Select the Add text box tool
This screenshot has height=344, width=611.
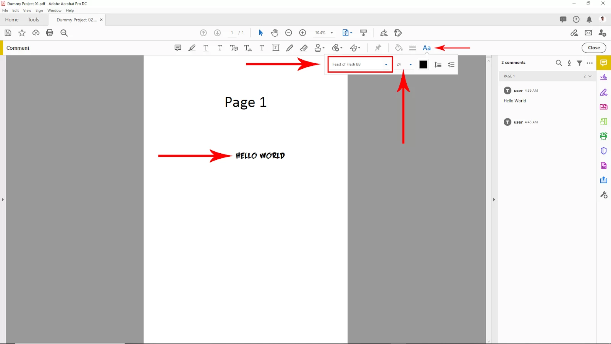coord(276,48)
